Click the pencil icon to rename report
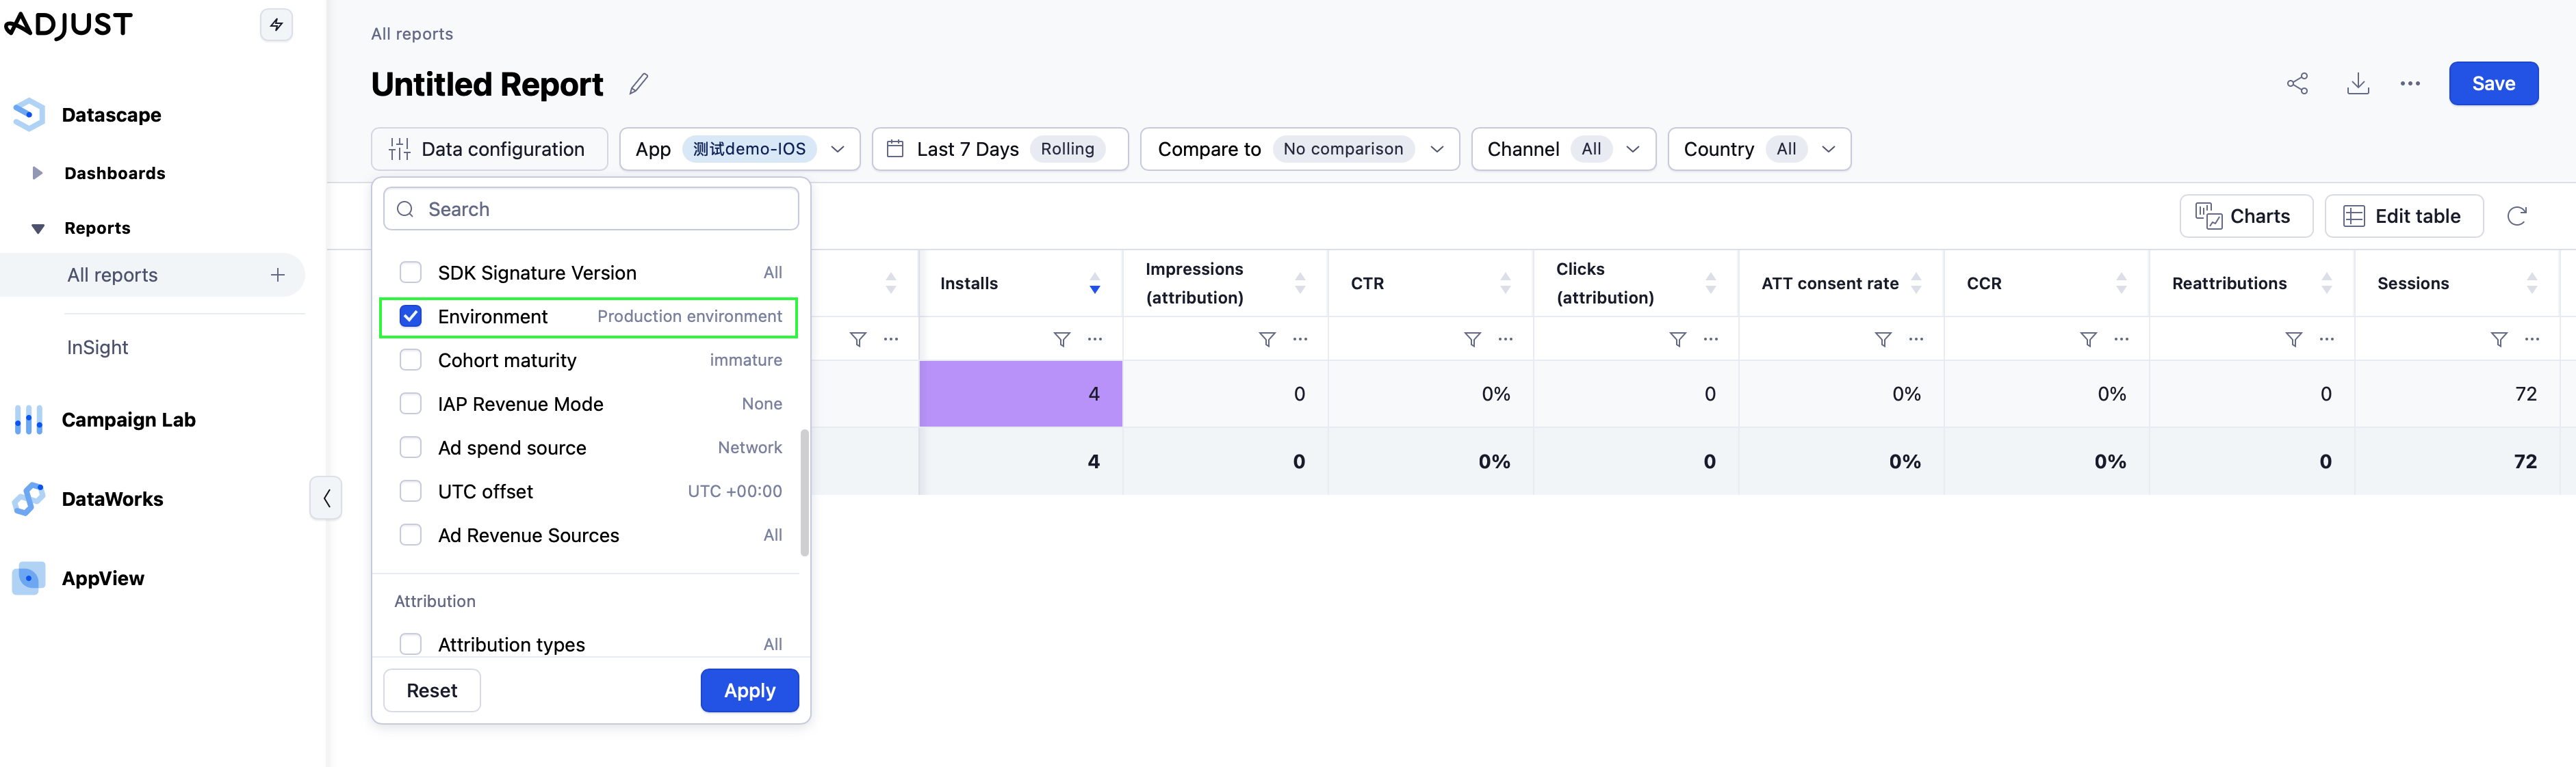This screenshot has width=2576, height=767. tap(638, 84)
